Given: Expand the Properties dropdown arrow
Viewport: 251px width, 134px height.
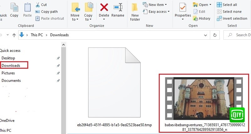Looking at the screenshot, I should [183, 19].
